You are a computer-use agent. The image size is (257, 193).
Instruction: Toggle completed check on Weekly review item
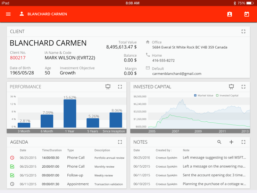click(x=12, y=175)
